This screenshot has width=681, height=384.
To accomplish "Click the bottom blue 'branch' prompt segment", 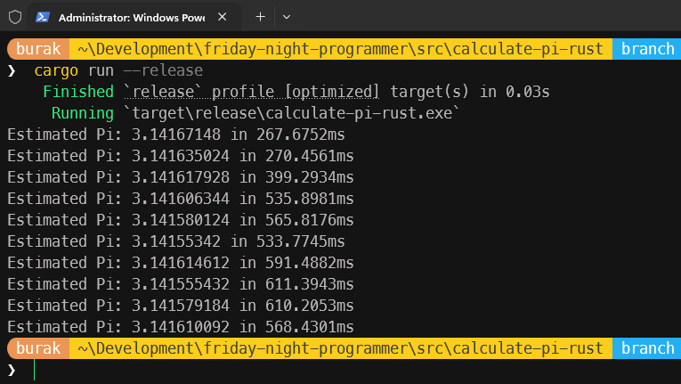I will click(x=647, y=347).
